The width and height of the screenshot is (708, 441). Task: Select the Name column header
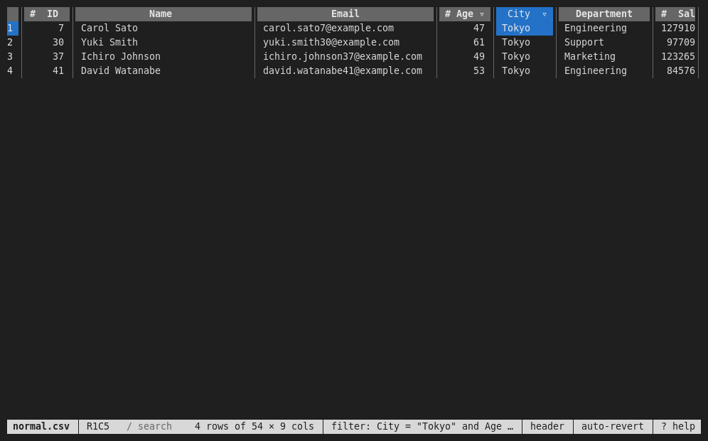pos(163,14)
